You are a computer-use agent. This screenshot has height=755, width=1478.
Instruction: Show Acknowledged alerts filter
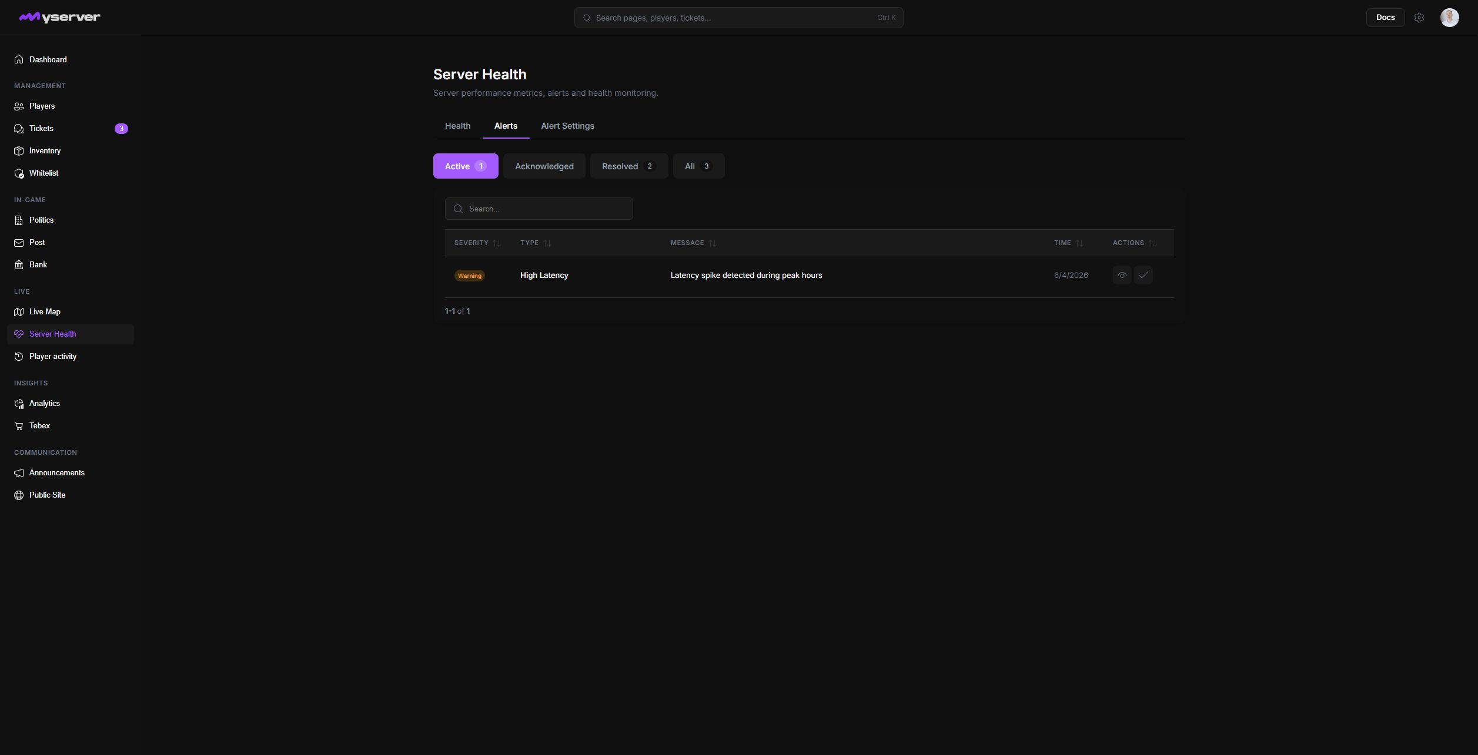pyautogui.click(x=544, y=166)
